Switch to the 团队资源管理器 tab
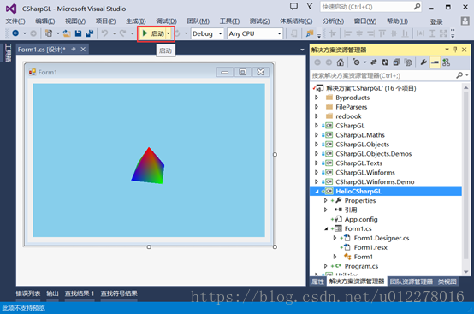The width and height of the screenshot is (474, 314). tap(412, 281)
